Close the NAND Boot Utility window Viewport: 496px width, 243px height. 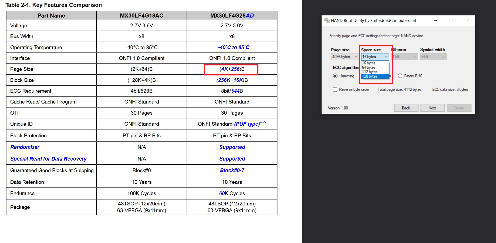tap(467, 21)
